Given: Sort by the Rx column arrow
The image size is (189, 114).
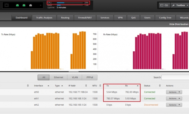Looking at the screenshot, I should (x=138, y=86).
